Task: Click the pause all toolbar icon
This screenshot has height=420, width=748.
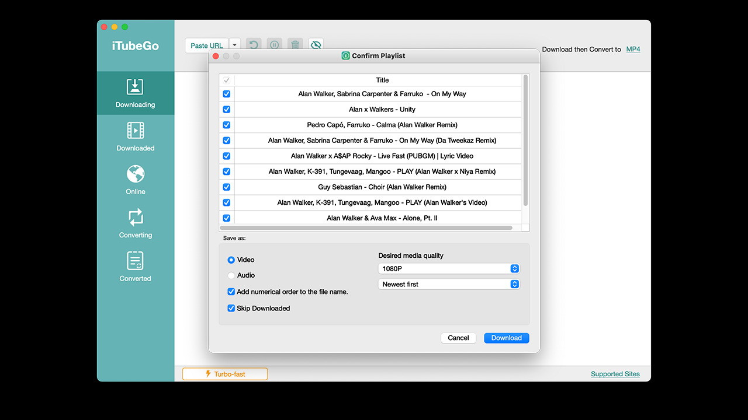Action: (274, 45)
